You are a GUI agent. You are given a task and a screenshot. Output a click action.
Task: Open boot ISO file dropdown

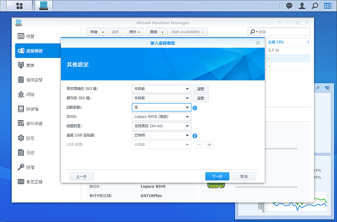[161, 89]
